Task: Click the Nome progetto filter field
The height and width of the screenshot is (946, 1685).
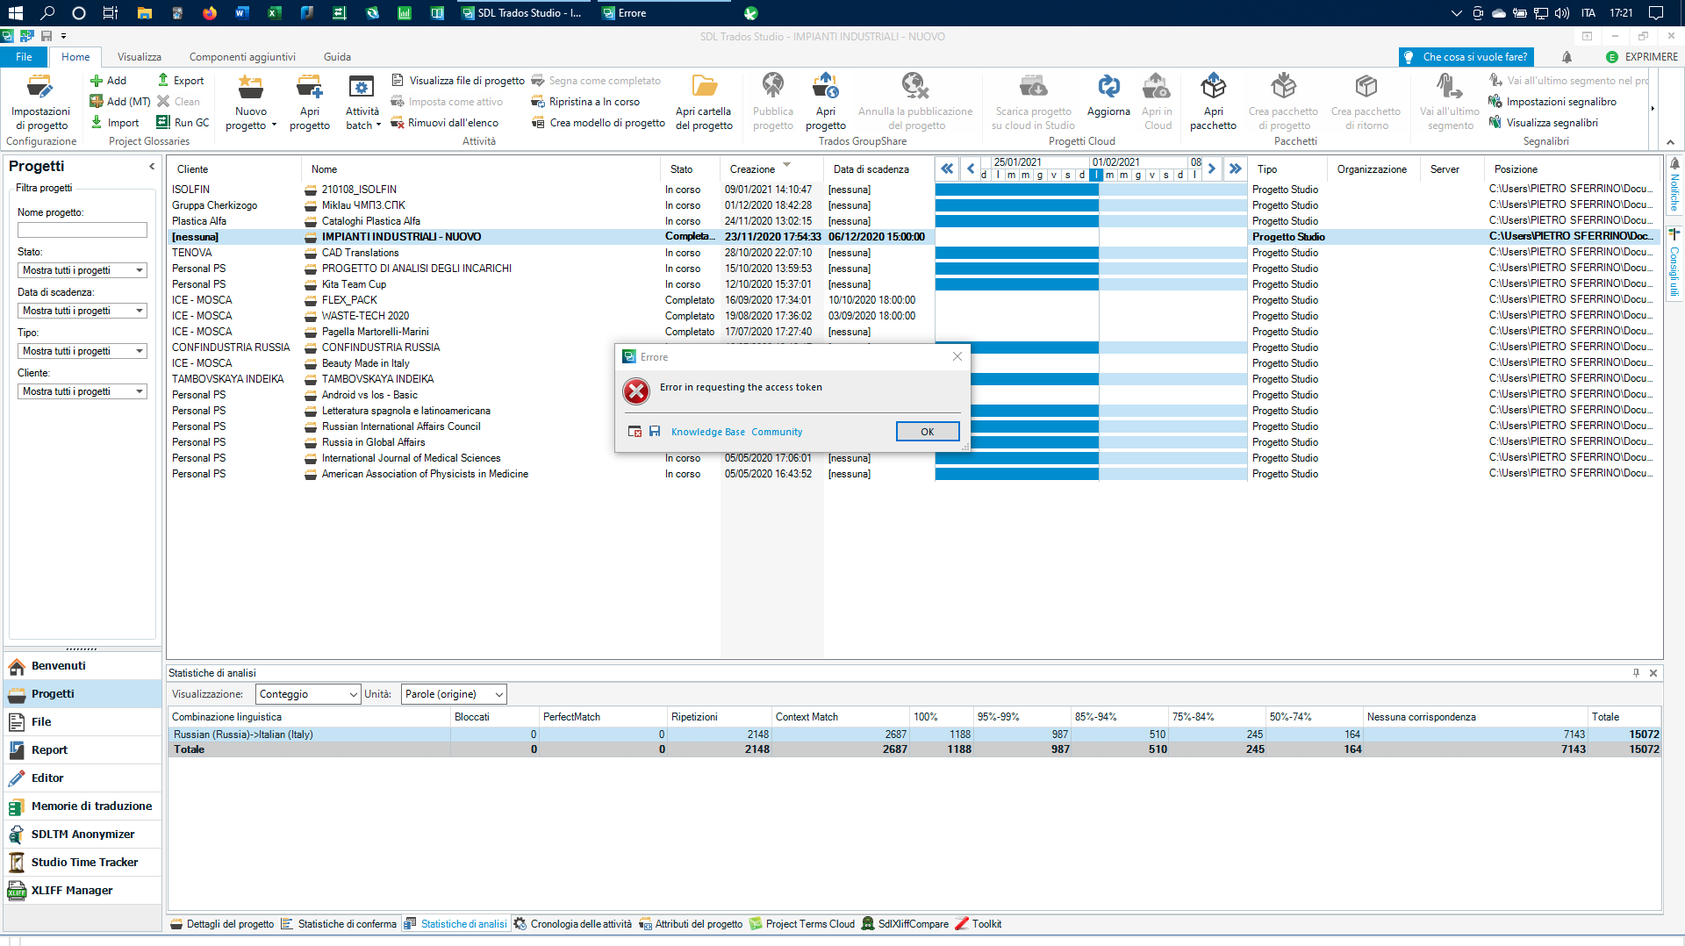Action: 82,230
